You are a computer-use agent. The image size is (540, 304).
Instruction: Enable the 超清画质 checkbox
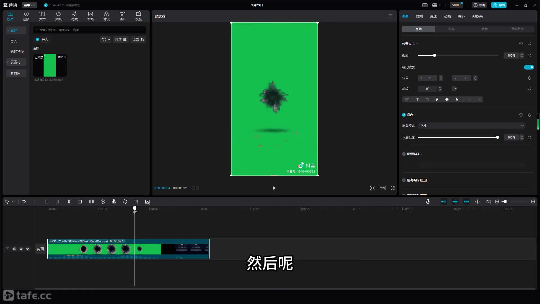click(x=404, y=180)
